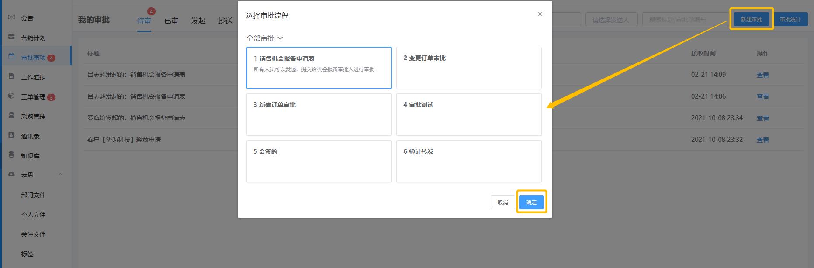Image resolution: width=814 pixels, height=268 pixels.
Task: Close the 选择审批流程 dialog
Action: coord(540,14)
